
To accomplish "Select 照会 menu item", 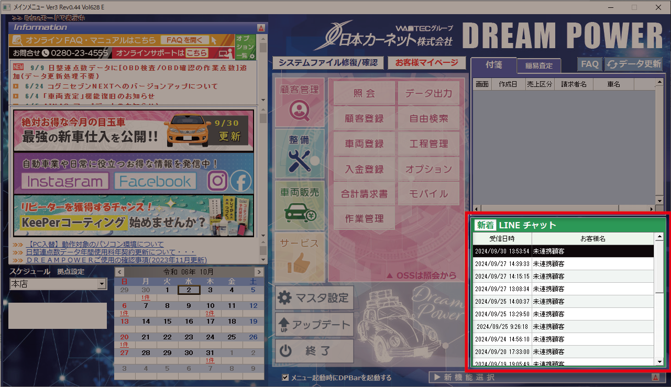I will click(x=364, y=94).
